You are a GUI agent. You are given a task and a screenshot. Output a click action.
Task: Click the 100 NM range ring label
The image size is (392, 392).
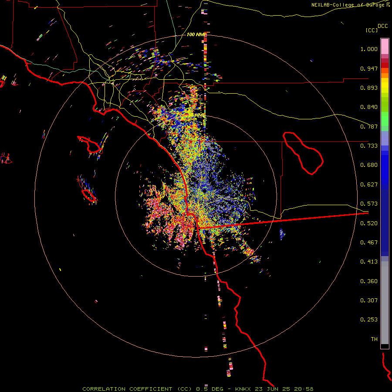(x=196, y=34)
